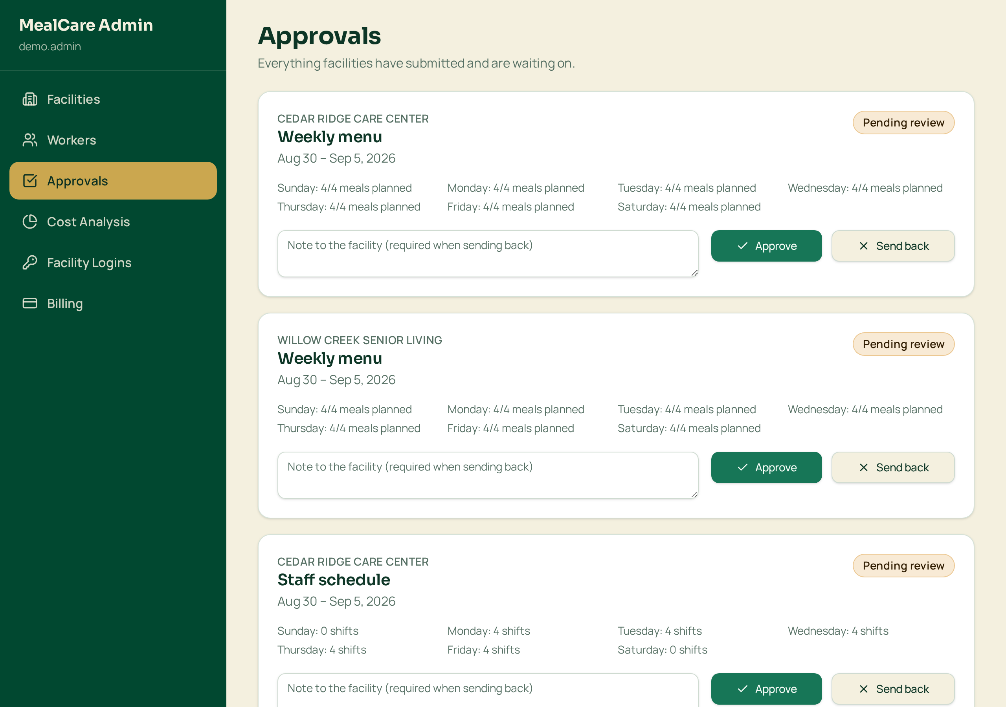Screen dimensions: 1006x707
Task: Click Pending review badge on Staff schedule card
Action: click(903, 566)
